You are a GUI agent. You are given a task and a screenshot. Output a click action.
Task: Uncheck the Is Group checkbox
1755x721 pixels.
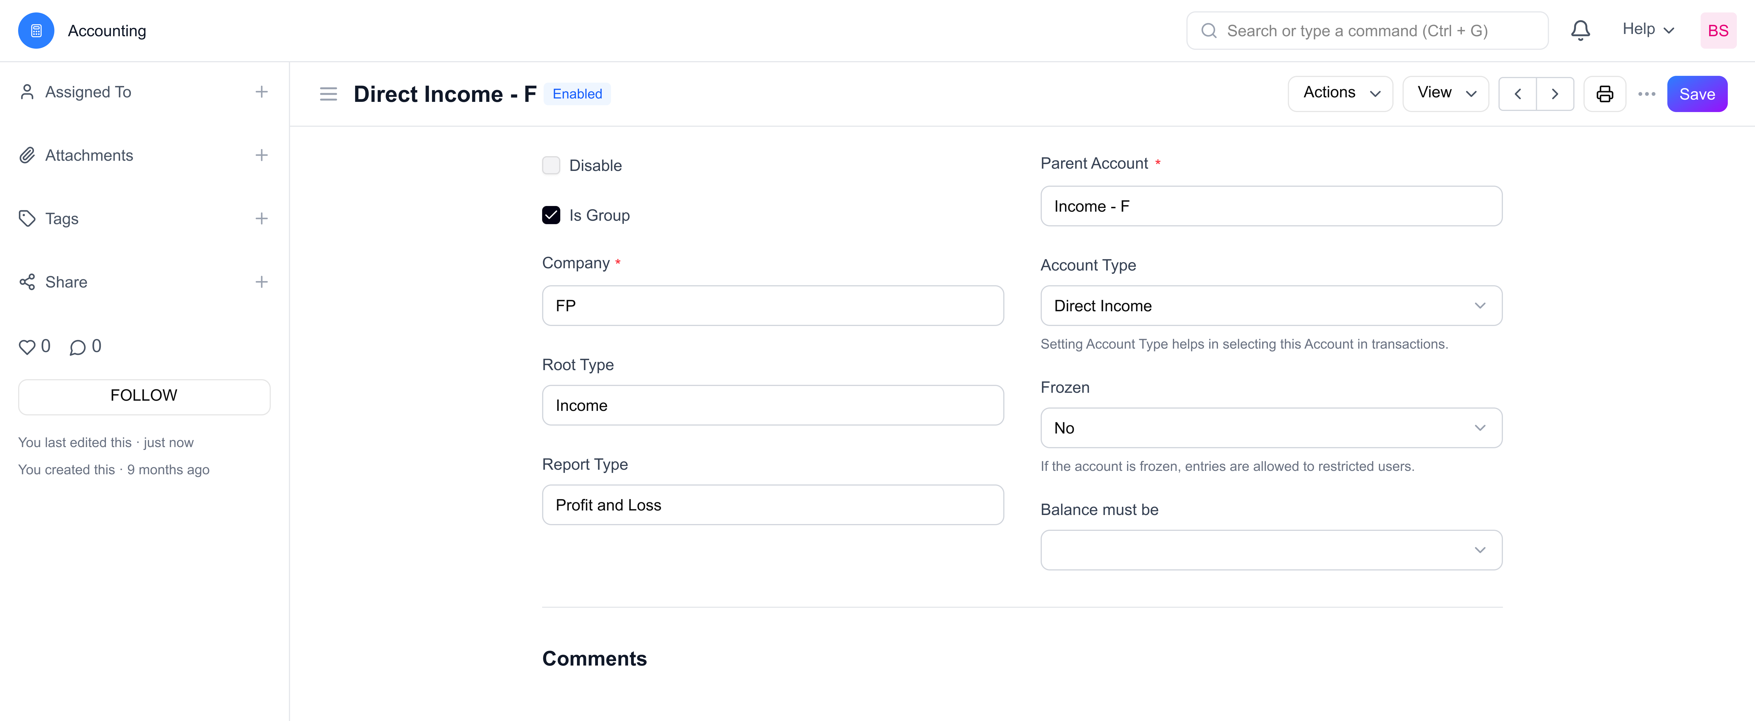550,215
